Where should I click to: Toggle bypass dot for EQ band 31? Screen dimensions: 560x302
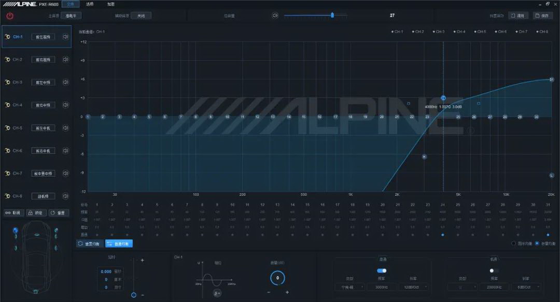548,235
